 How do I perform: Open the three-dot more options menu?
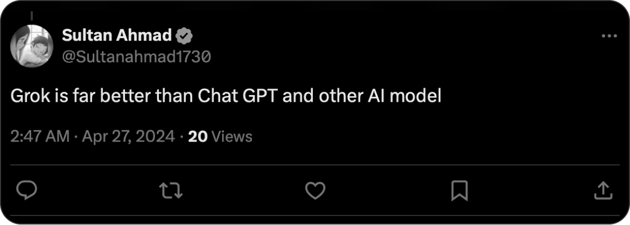point(609,36)
